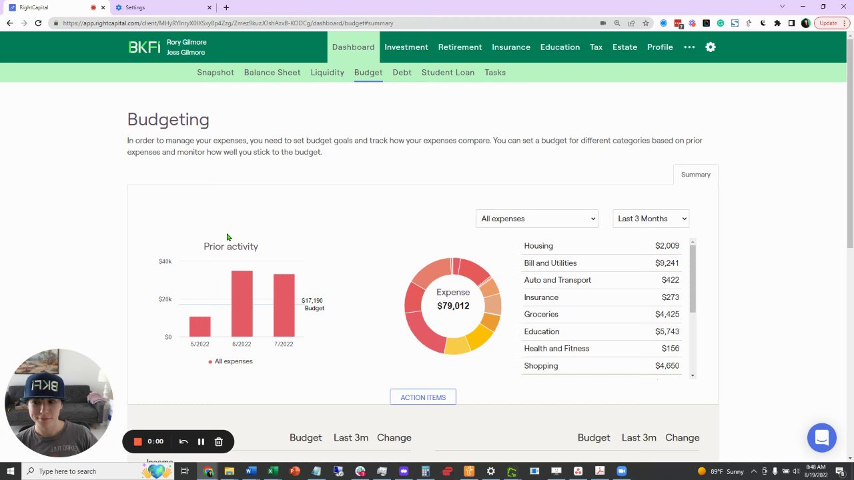Open the Investment menu
The height and width of the screenshot is (480, 854).
click(x=406, y=47)
